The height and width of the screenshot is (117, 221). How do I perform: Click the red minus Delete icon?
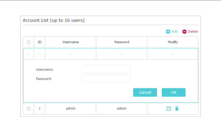[184, 31]
